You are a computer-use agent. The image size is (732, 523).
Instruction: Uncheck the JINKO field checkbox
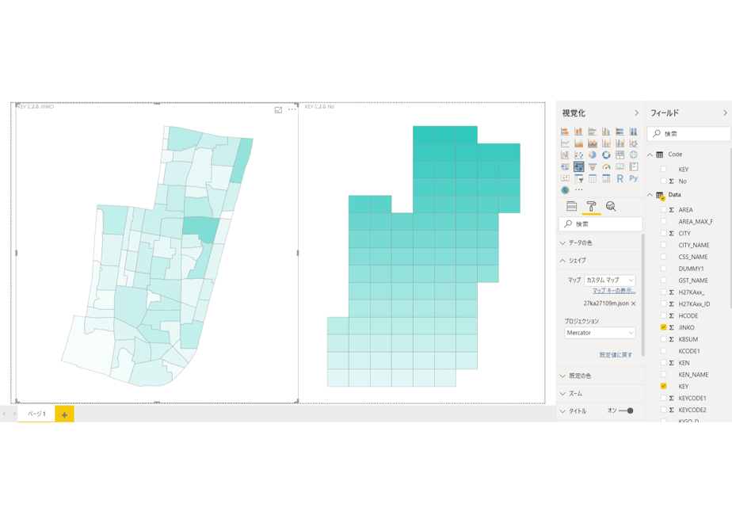663,327
